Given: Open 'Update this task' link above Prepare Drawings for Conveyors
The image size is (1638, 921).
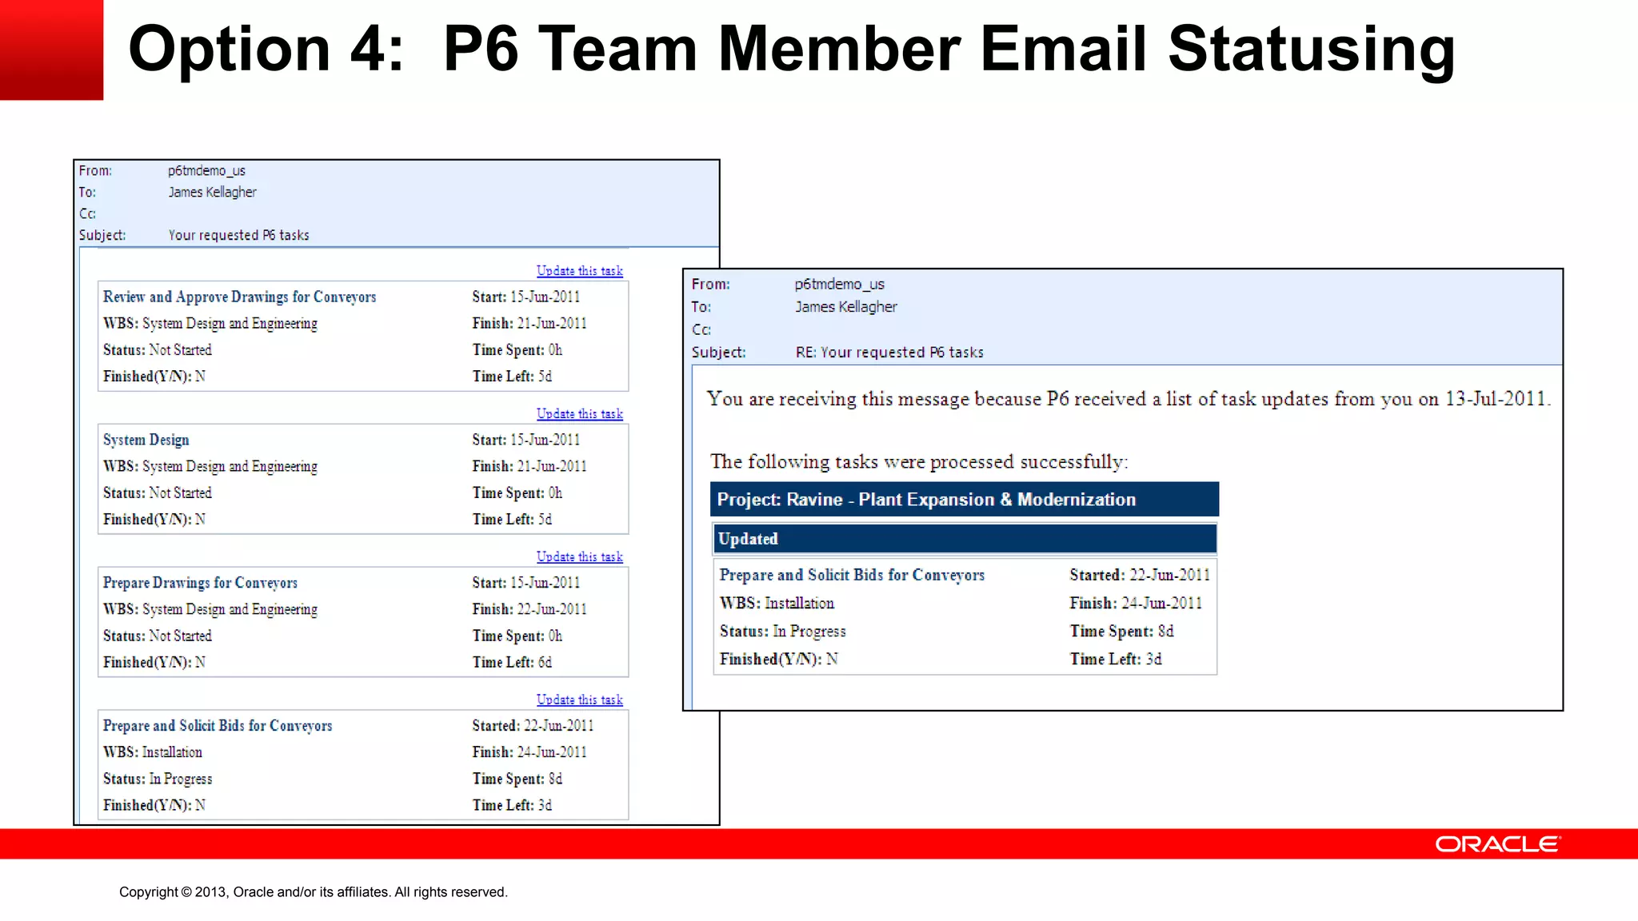Looking at the screenshot, I should [x=579, y=557].
